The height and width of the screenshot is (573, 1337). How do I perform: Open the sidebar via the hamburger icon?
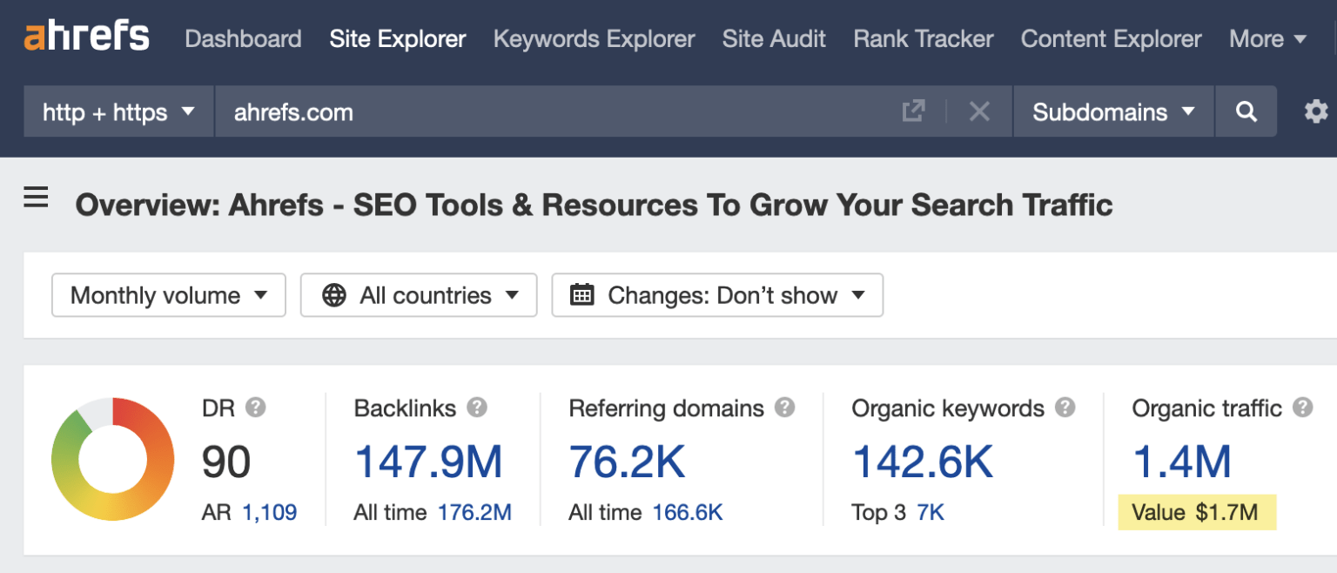[x=36, y=197]
